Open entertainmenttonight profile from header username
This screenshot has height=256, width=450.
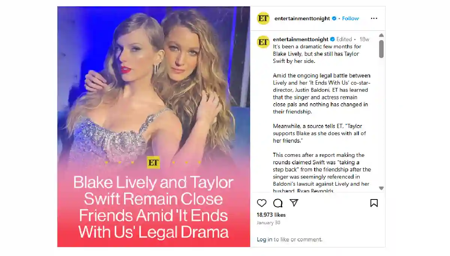(x=302, y=18)
